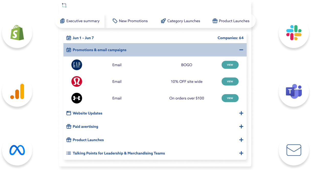This screenshot has height=170, width=311.
Task: Click the BOGO promotion text
Action: (x=187, y=65)
